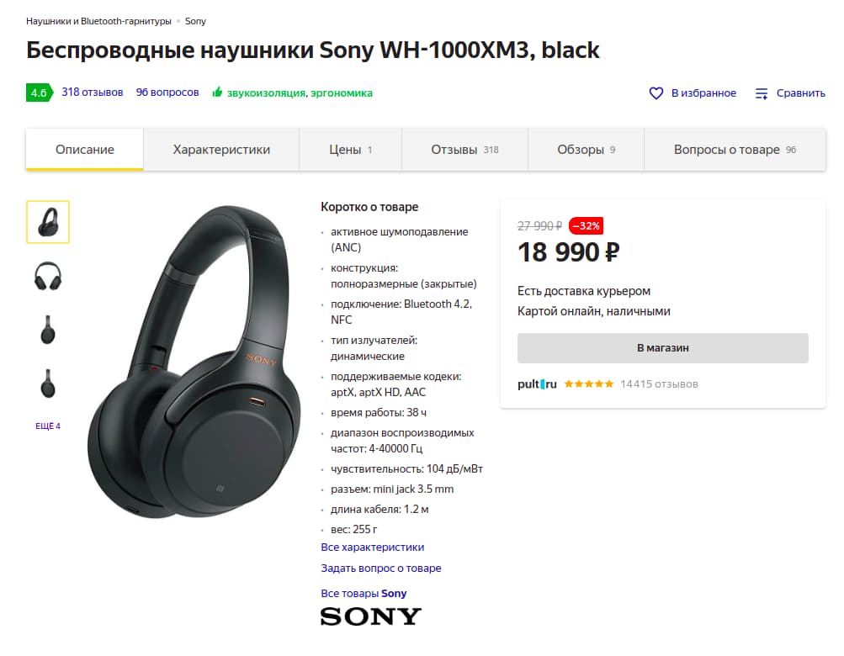Select the front-view headphone thumbnail
Image resolution: width=844 pixels, height=656 pixels.
coord(48,276)
